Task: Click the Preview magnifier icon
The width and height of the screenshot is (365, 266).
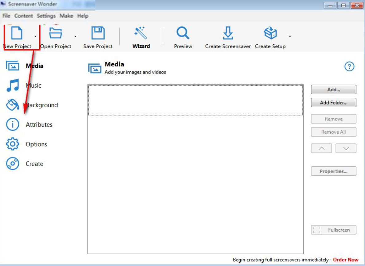Action: pyautogui.click(x=183, y=33)
